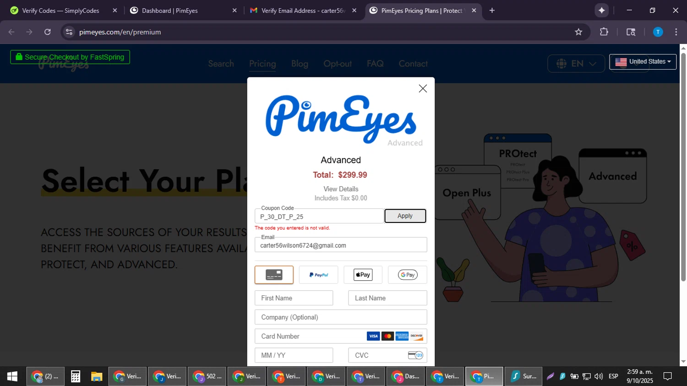Open Gemini sparkle button in Chrome
This screenshot has height=386, width=687.
601,11
